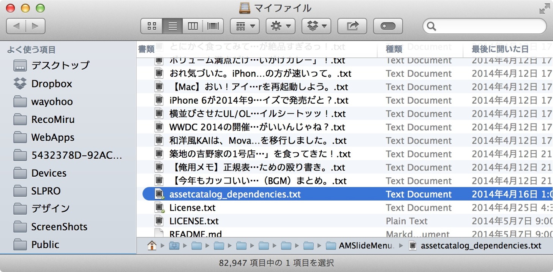Switch to icon view

tap(152, 26)
